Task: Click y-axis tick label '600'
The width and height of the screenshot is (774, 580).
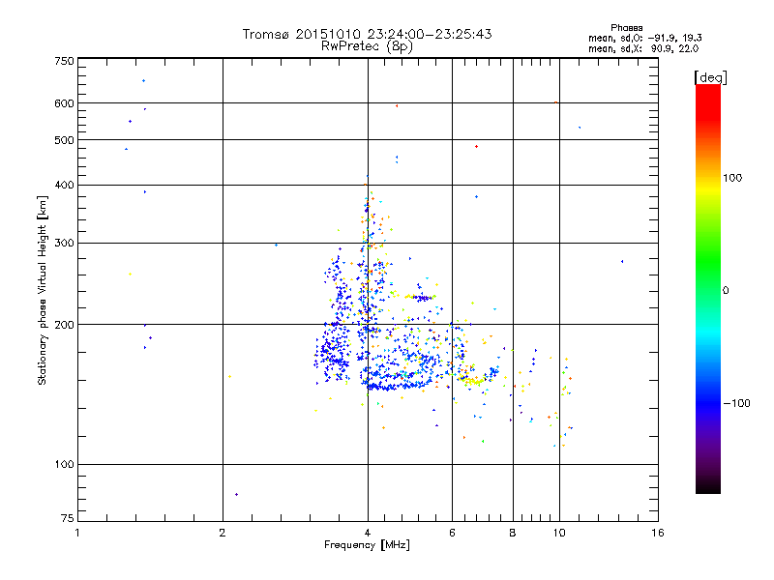Action: click(x=64, y=103)
